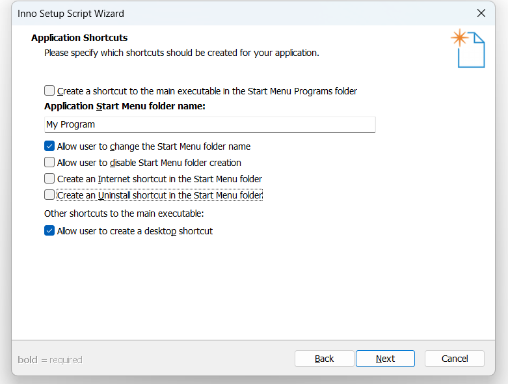
Task: Click the Other shortcuts to main executable label
Action: click(x=124, y=213)
